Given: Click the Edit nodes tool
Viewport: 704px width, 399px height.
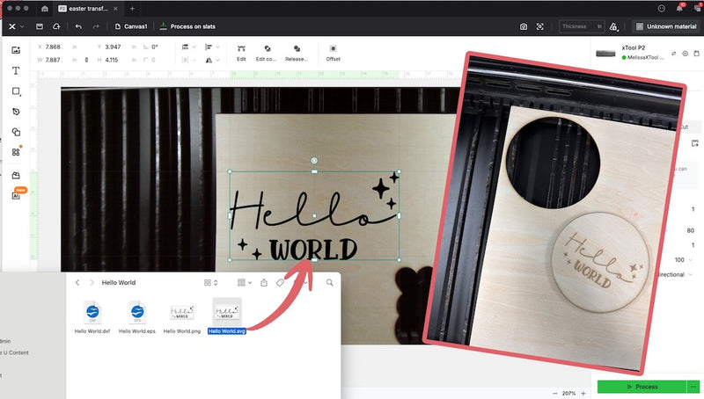Looking at the screenshot, I should (241, 53).
